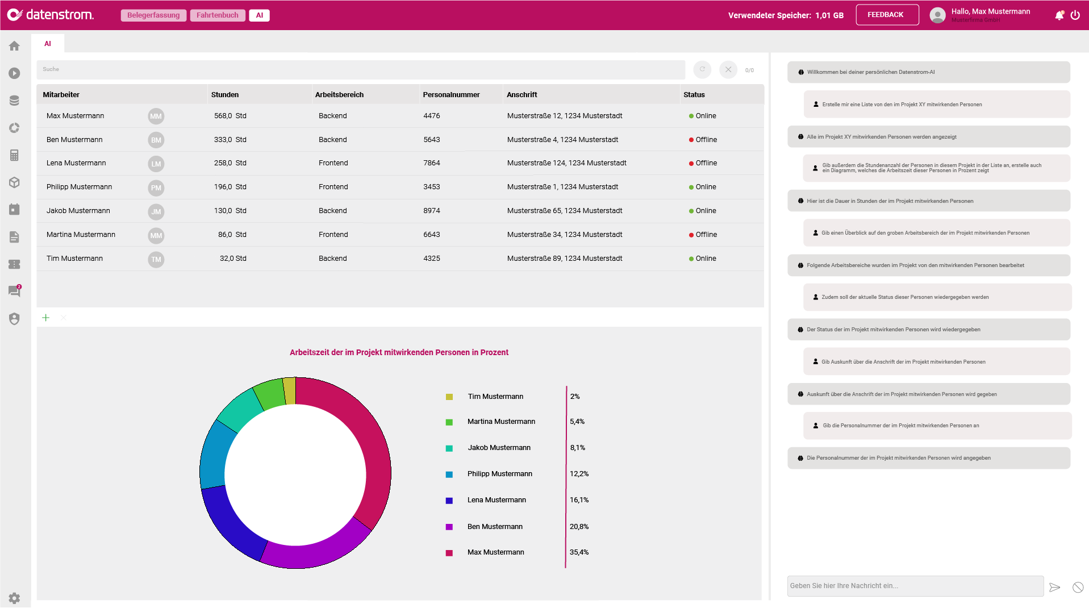
Task: Click the Stunden column header
Action: click(225, 95)
